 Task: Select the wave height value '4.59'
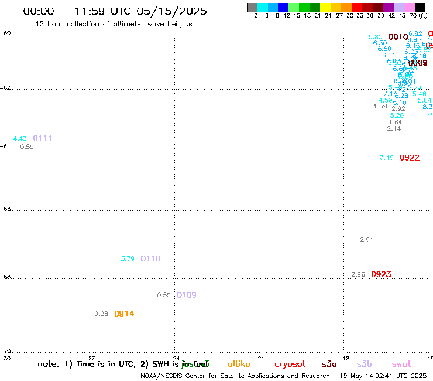pyautogui.click(x=385, y=100)
